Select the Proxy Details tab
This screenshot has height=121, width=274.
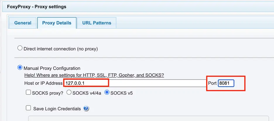coord(57,23)
